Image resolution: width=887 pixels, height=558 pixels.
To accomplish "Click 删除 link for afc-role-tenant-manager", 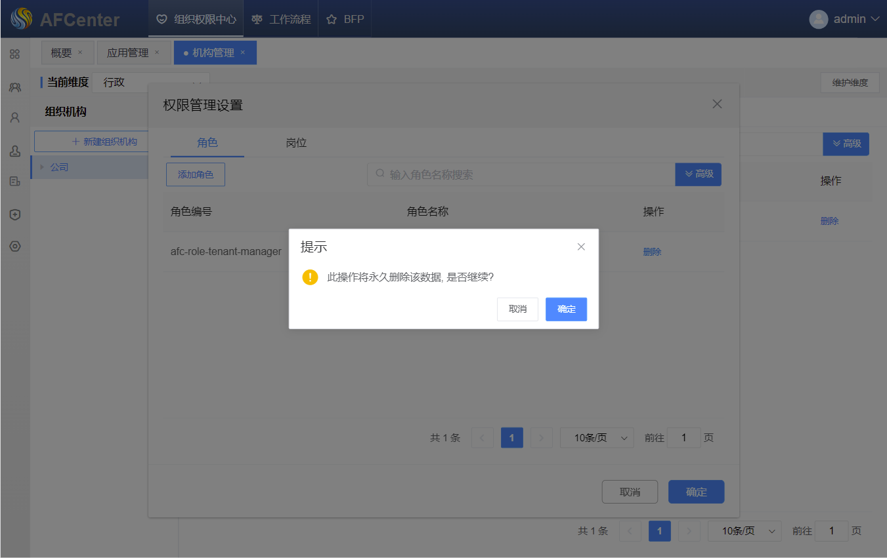I will pos(652,252).
